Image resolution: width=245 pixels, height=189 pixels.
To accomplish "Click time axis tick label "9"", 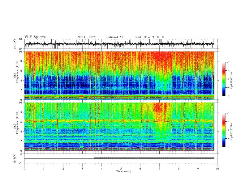I will pos(198,169).
